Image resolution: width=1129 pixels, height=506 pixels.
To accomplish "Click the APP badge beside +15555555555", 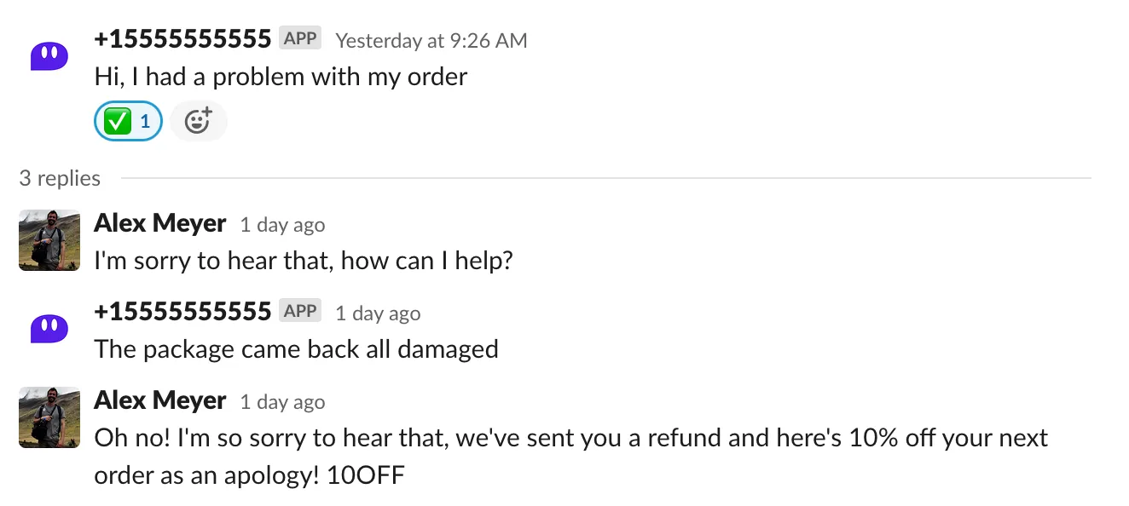I will tap(299, 37).
